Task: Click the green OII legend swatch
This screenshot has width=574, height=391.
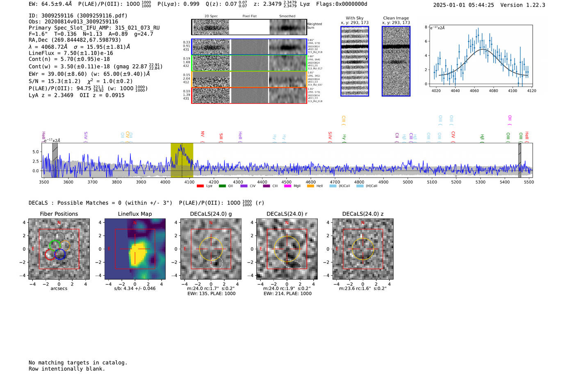Action: coord(222,186)
